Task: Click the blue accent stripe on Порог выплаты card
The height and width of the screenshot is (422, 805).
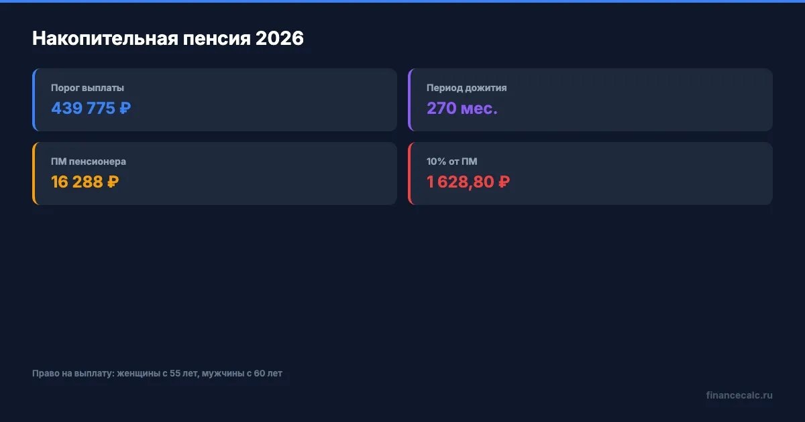Action: [x=34, y=100]
